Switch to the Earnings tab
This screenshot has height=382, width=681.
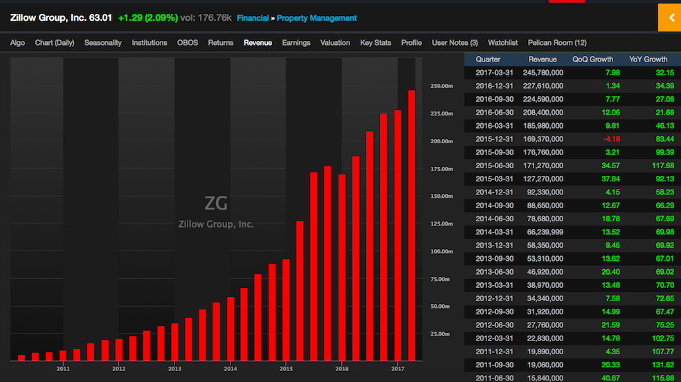[x=296, y=42]
